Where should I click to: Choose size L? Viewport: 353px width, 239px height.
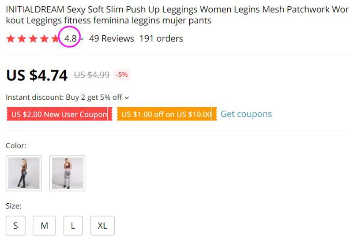point(73,226)
